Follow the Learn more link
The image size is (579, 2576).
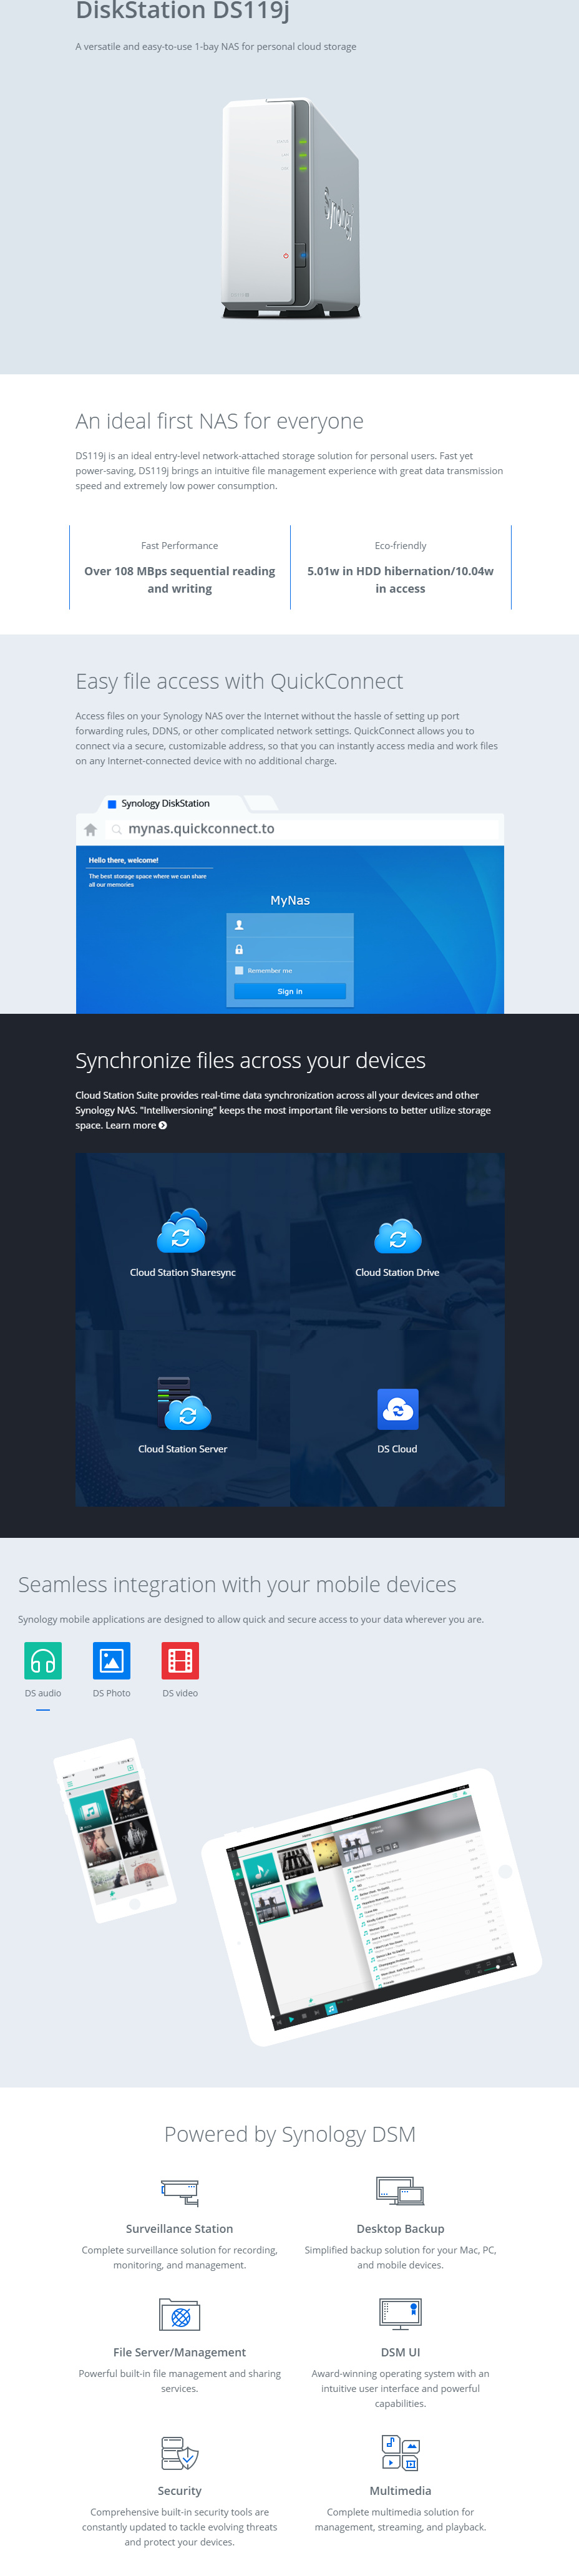point(136,1125)
